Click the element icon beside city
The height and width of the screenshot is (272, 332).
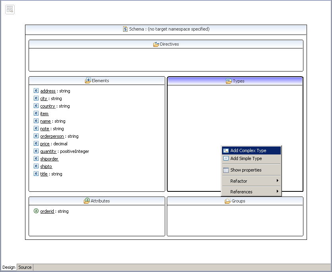click(x=36, y=98)
